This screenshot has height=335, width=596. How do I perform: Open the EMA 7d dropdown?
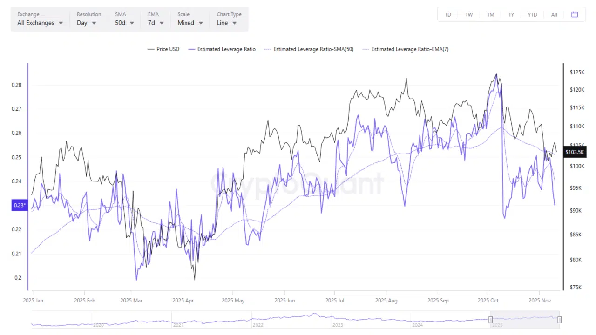pyautogui.click(x=156, y=23)
